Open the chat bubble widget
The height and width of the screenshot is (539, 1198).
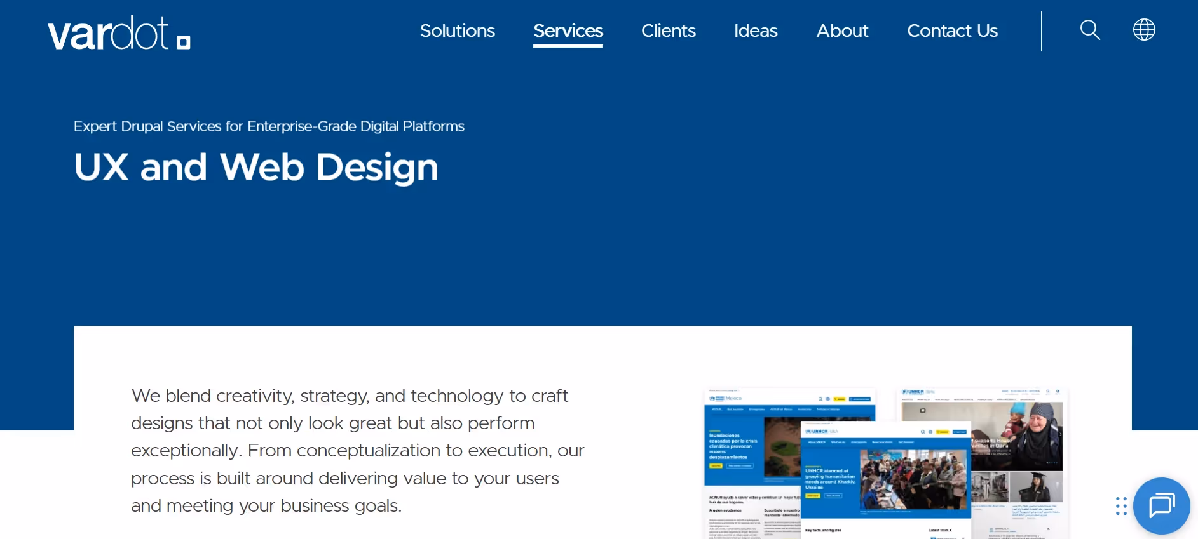pyautogui.click(x=1161, y=506)
